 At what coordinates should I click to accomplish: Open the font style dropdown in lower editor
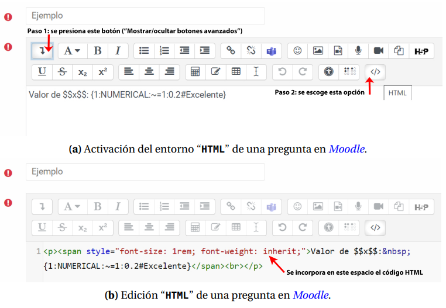pyautogui.click(x=72, y=206)
